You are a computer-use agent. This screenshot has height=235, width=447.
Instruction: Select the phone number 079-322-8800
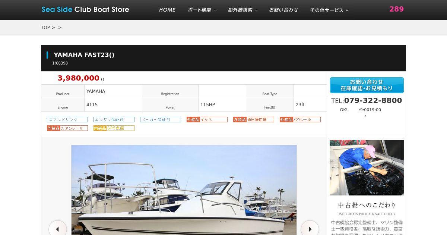373,101
